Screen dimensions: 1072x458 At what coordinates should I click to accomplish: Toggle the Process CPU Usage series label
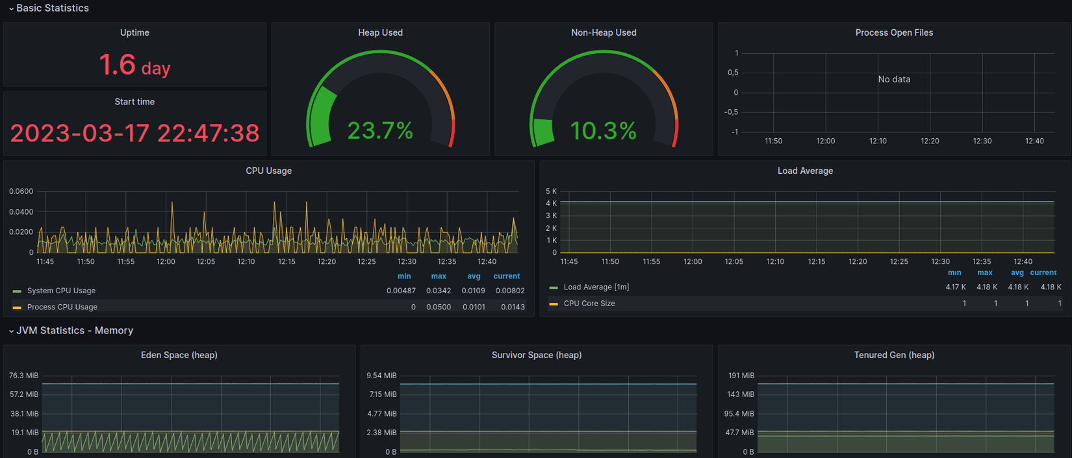click(x=62, y=307)
